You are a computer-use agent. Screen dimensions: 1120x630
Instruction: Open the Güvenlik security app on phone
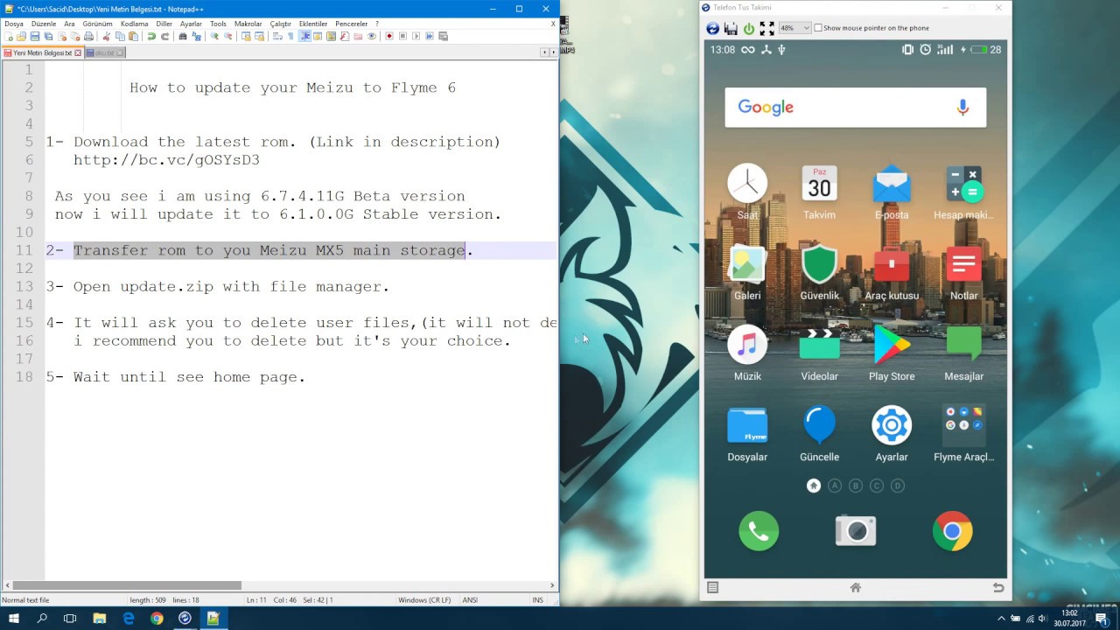coord(820,264)
